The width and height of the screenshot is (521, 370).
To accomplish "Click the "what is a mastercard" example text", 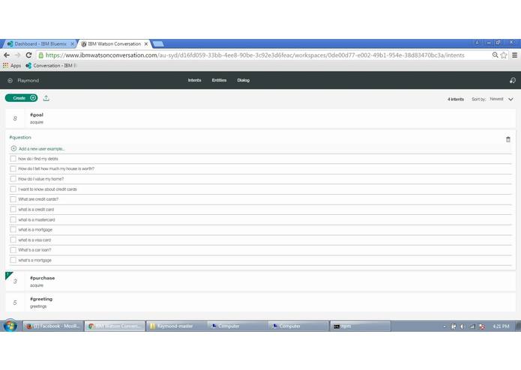I will point(37,219).
